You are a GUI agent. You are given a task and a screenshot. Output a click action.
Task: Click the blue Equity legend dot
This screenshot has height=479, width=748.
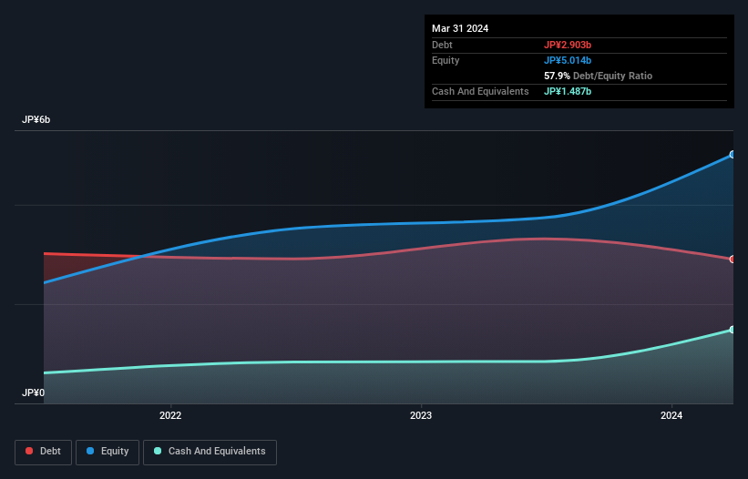[90, 451]
